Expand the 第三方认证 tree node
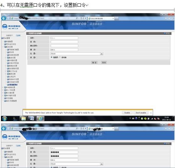Viewport: 175px width, 168px height. tap(6, 71)
